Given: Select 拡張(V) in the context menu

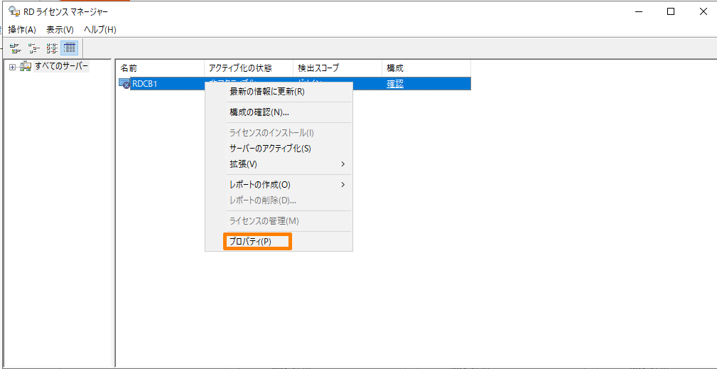Looking at the screenshot, I should point(279,164).
